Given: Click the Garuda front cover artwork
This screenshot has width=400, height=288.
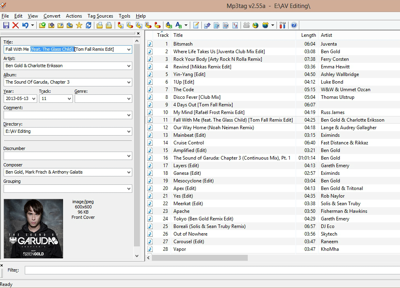Looking at the screenshot, I should coord(34,228).
